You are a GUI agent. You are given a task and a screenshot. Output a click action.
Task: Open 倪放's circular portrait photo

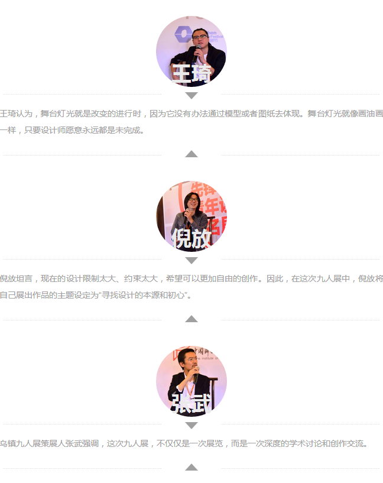(x=191, y=216)
